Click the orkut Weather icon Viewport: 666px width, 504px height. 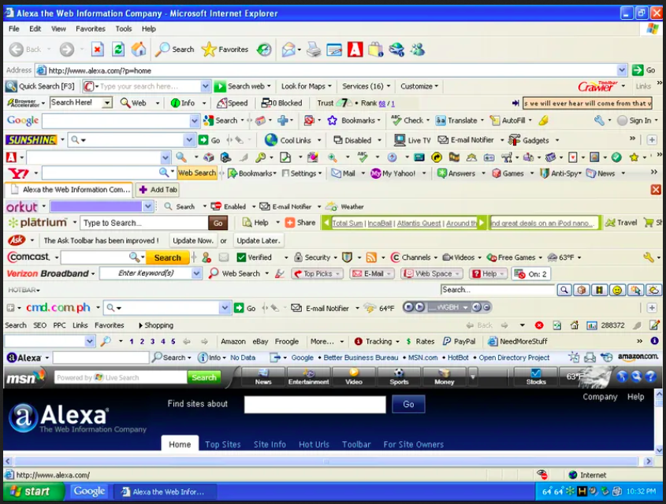click(x=331, y=206)
